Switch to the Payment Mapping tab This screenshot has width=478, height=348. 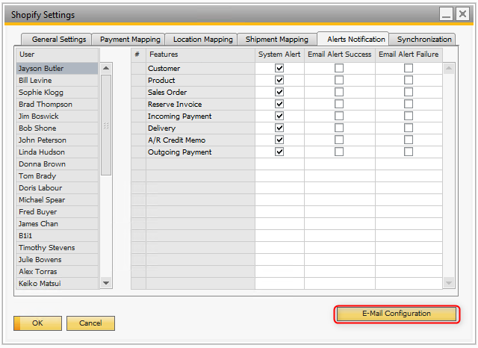pyautogui.click(x=130, y=39)
